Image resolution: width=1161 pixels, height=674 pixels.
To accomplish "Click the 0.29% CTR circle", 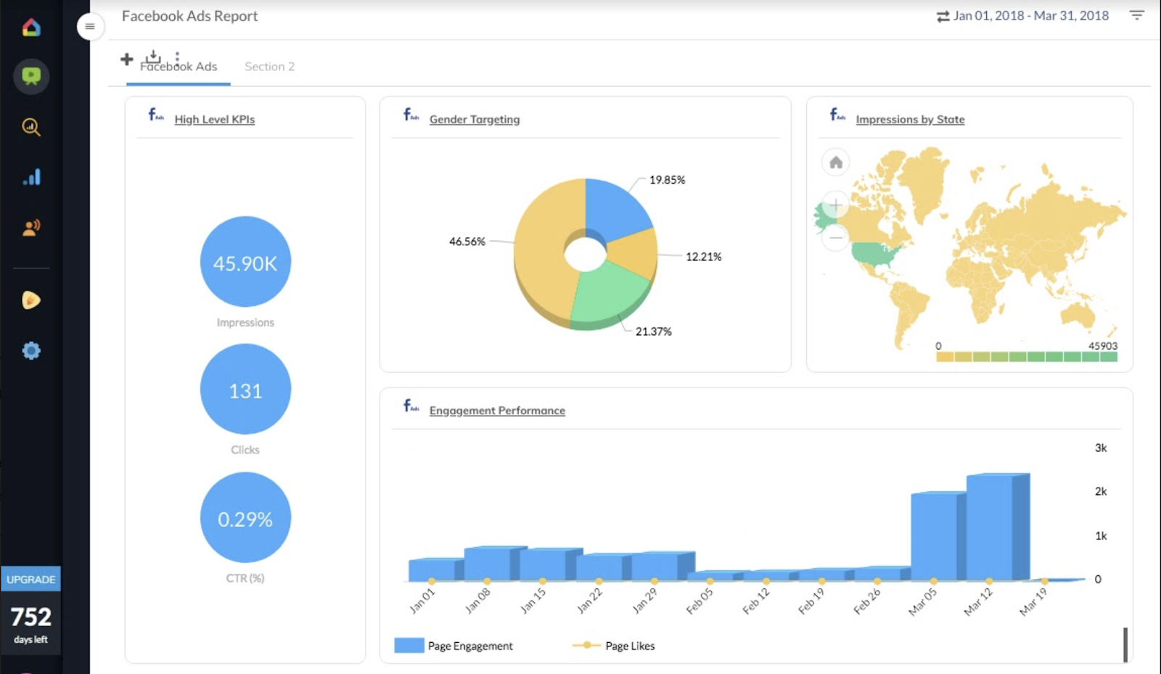I will coord(245,518).
